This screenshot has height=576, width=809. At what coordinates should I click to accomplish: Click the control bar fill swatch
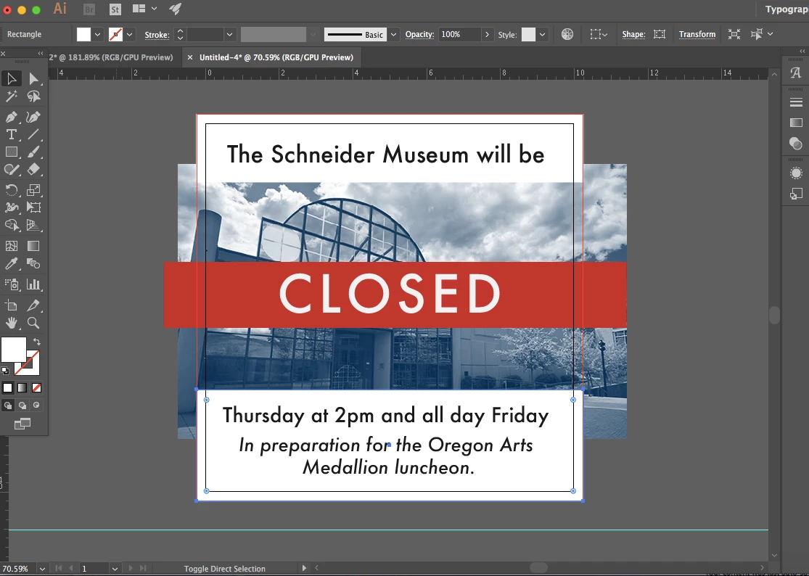[83, 35]
